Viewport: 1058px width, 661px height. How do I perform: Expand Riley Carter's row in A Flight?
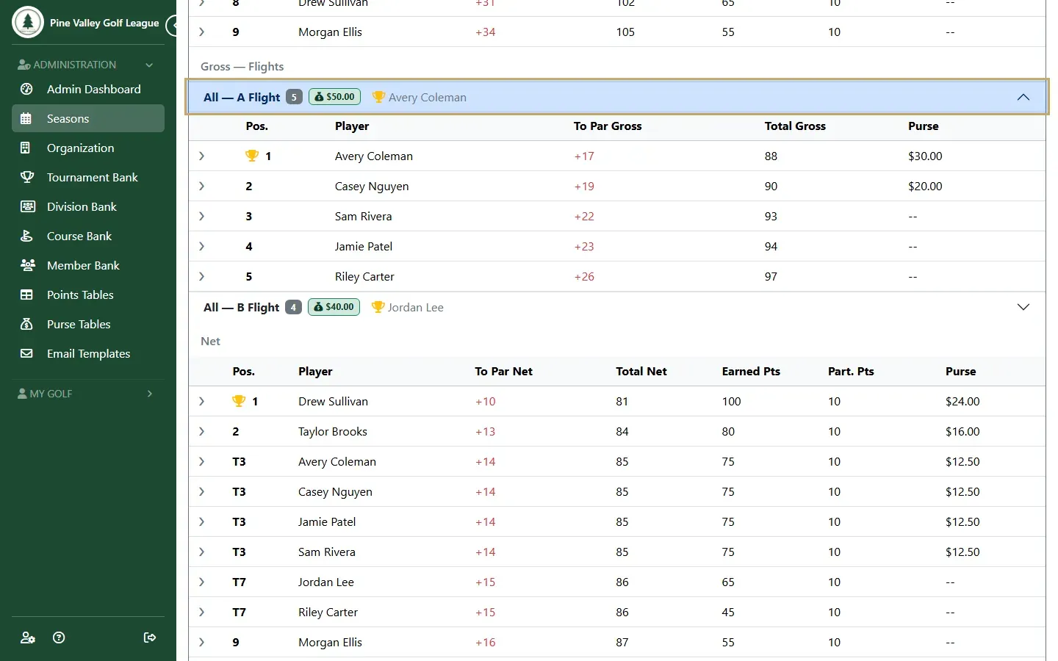point(201,277)
